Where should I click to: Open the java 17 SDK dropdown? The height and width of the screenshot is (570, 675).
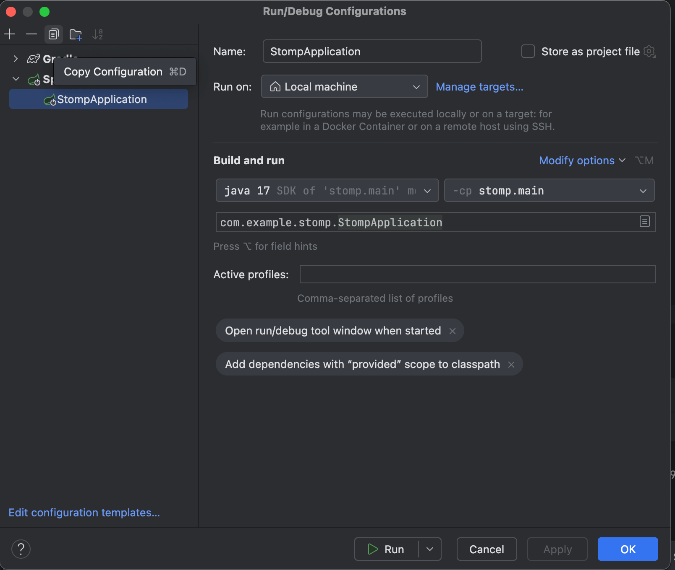pyautogui.click(x=327, y=191)
